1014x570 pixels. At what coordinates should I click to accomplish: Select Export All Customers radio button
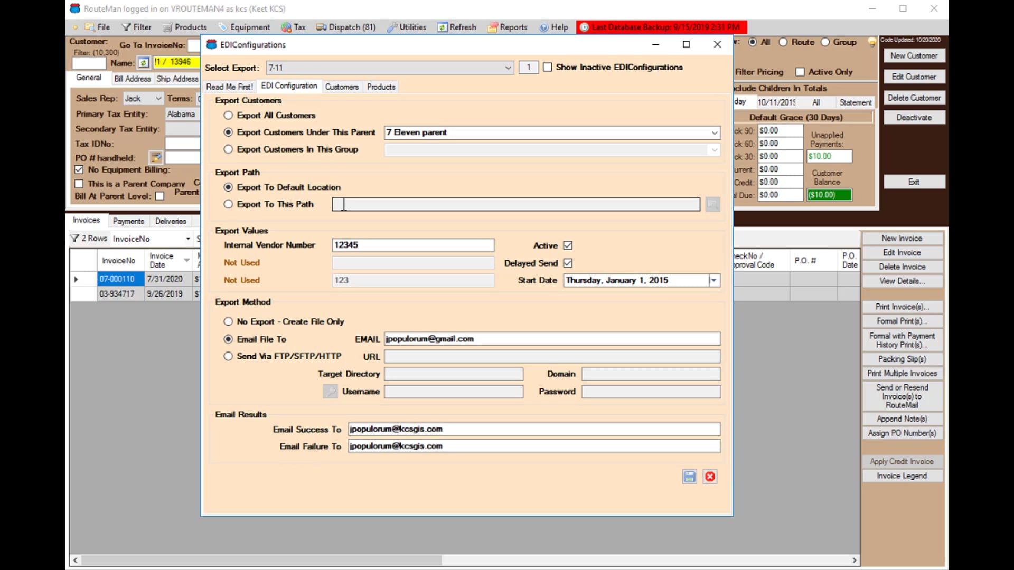click(228, 116)
